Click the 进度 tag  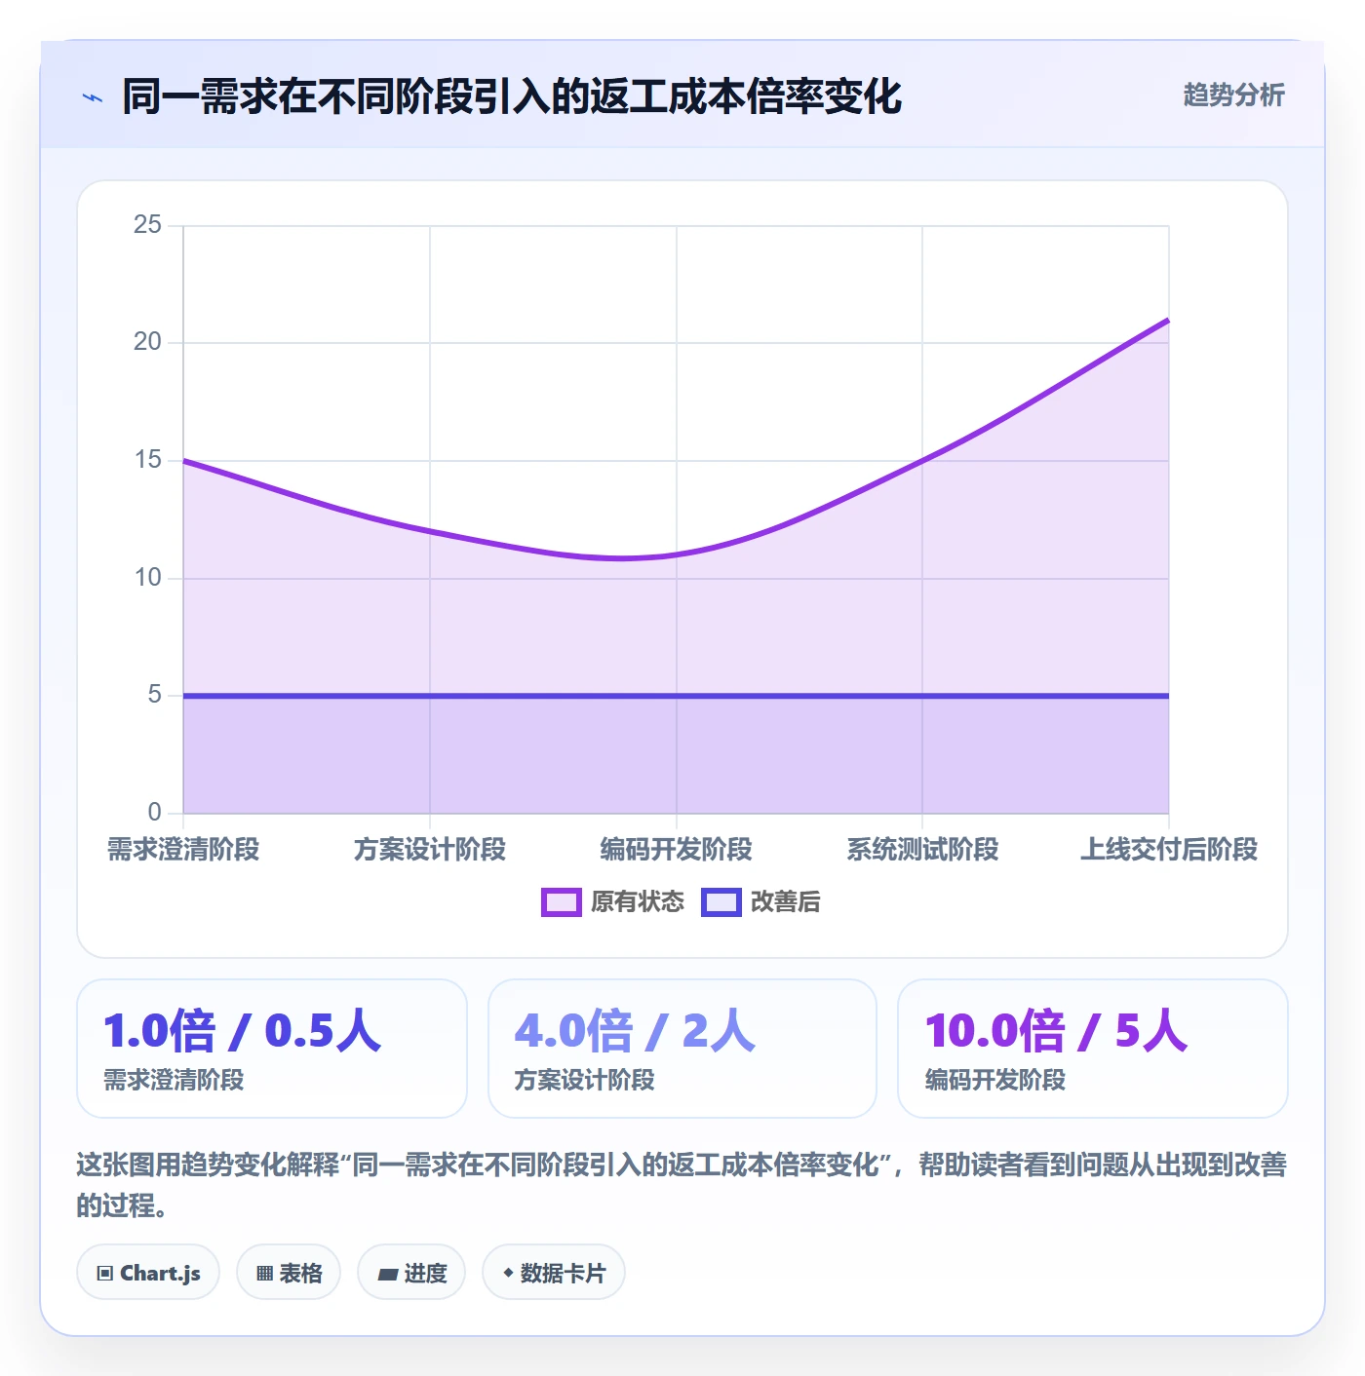coord(411,1273)
